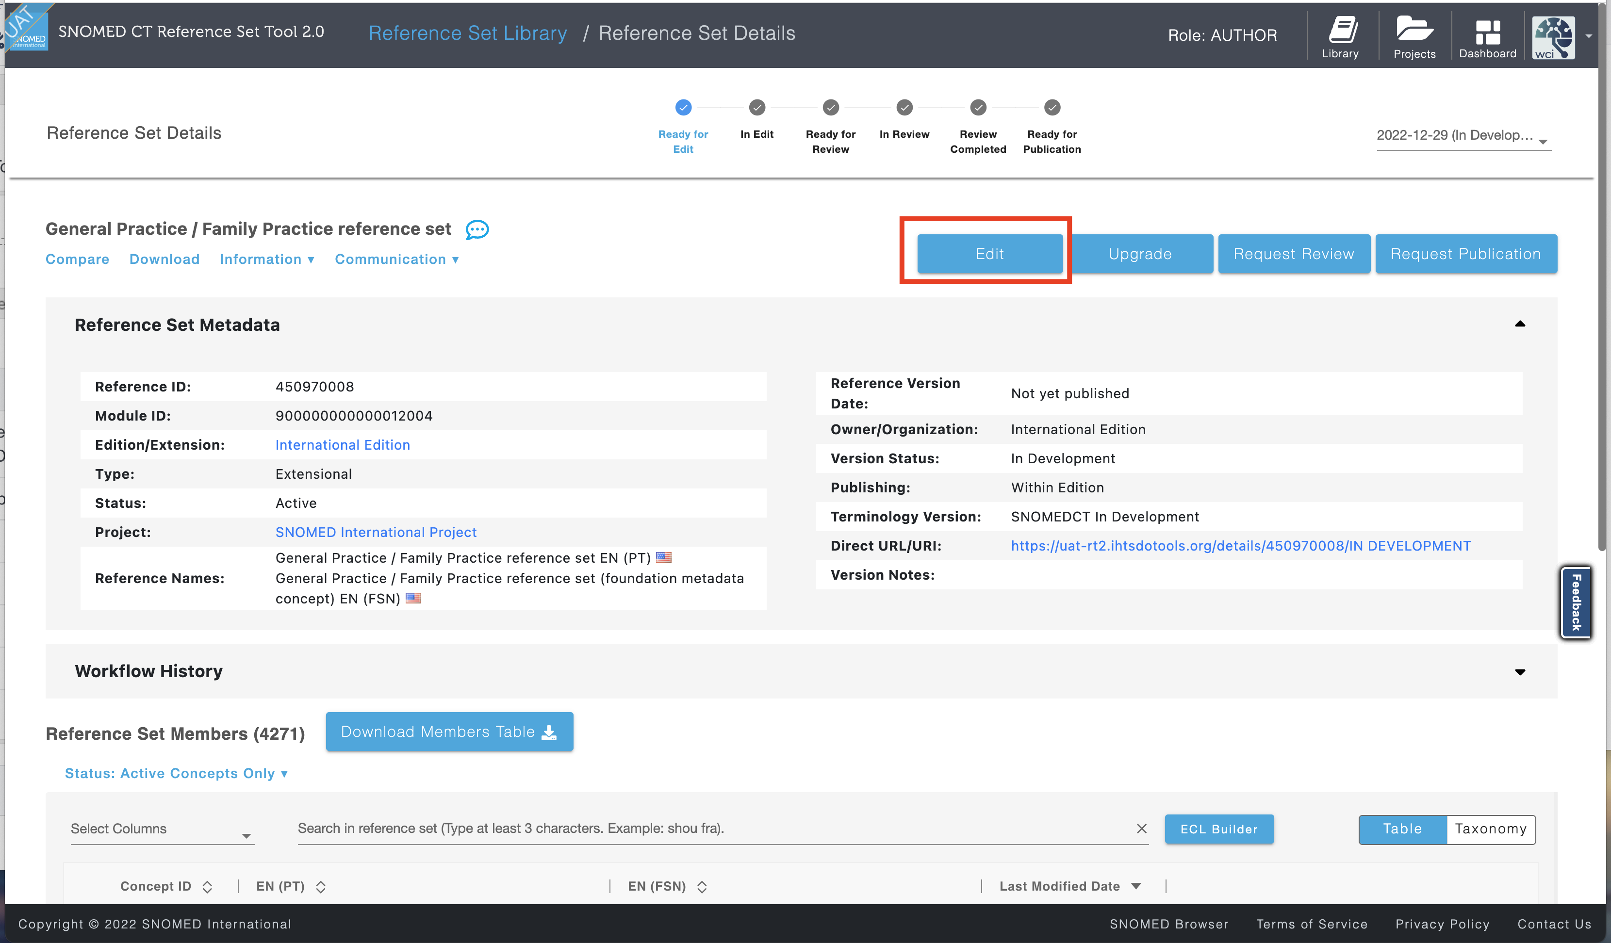Screen dimensions: 1611x943
Task: Click the US flag next to EN (FSN)
Action: click(413, 598)
